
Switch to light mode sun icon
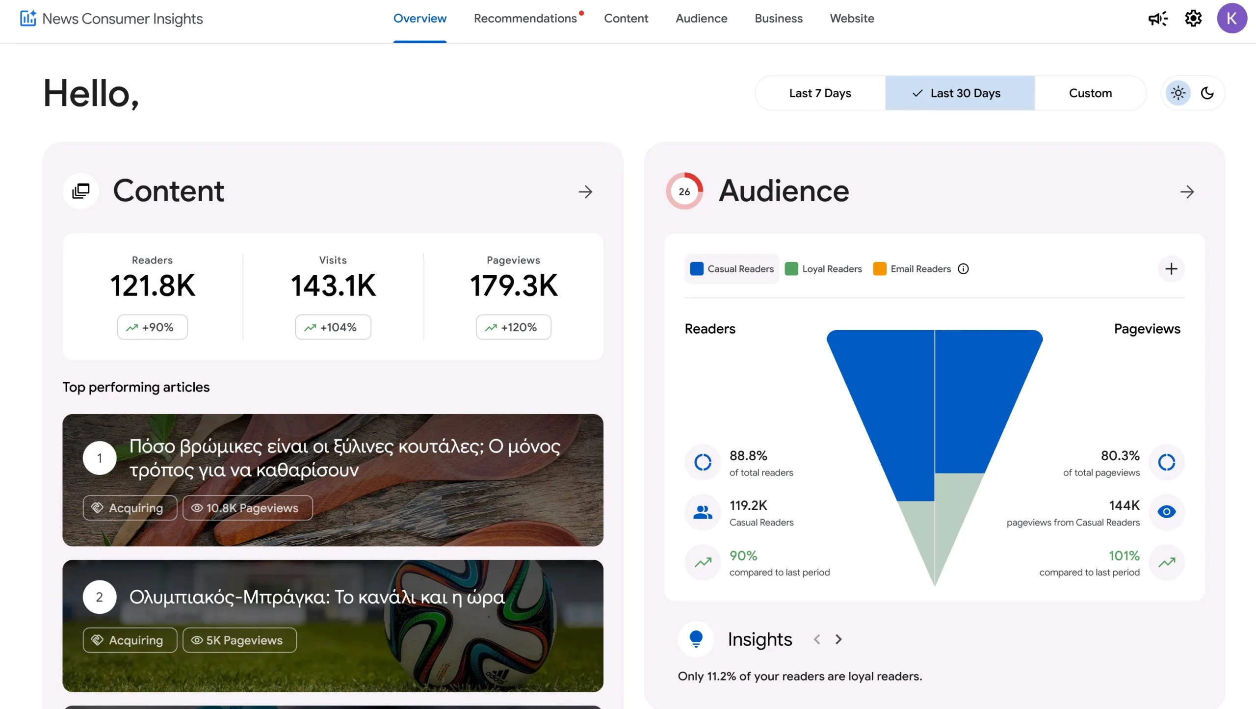click(x=1178, y=93)
